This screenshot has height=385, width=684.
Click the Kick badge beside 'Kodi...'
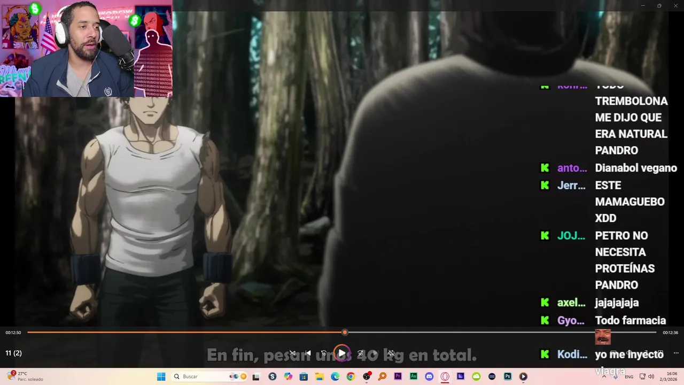coord(545,354)
